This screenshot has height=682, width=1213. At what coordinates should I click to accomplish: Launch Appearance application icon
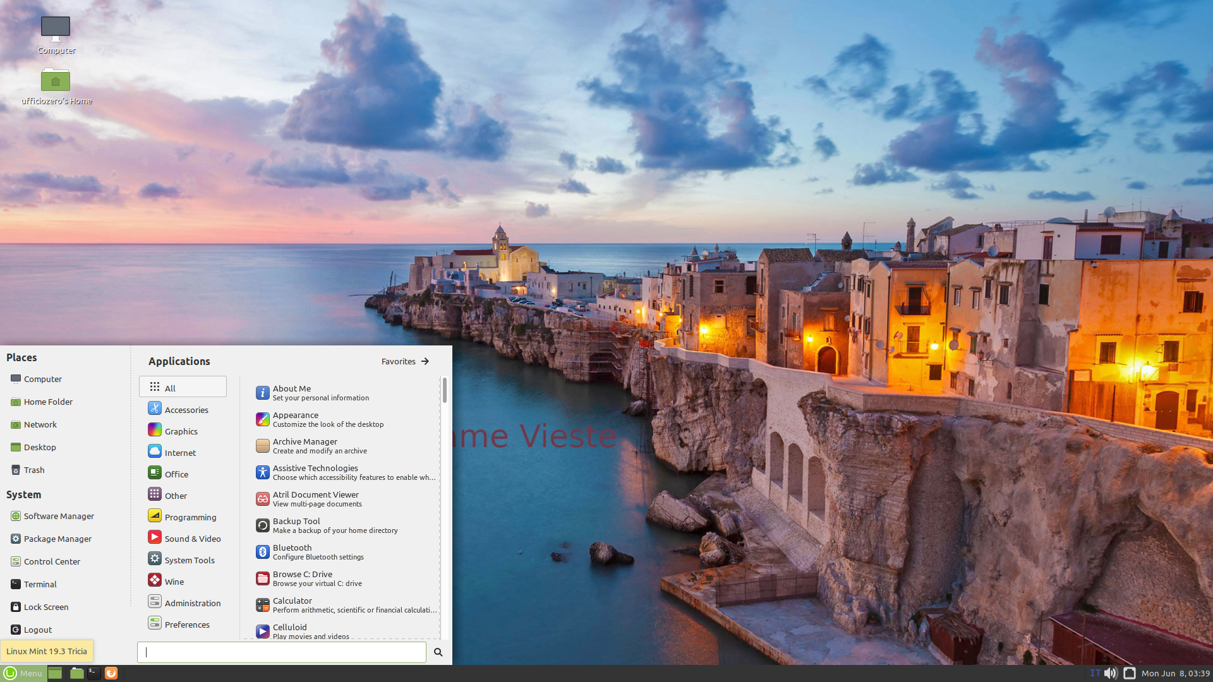coord(263,419)
